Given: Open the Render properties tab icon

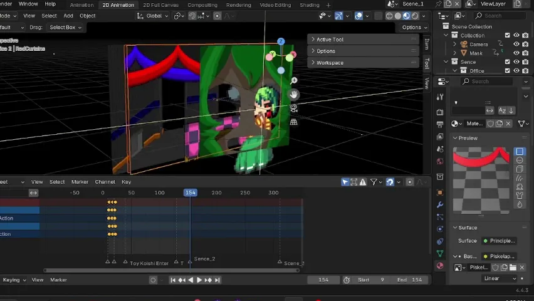Looking at the screenshot, I should tap(440, 112).
